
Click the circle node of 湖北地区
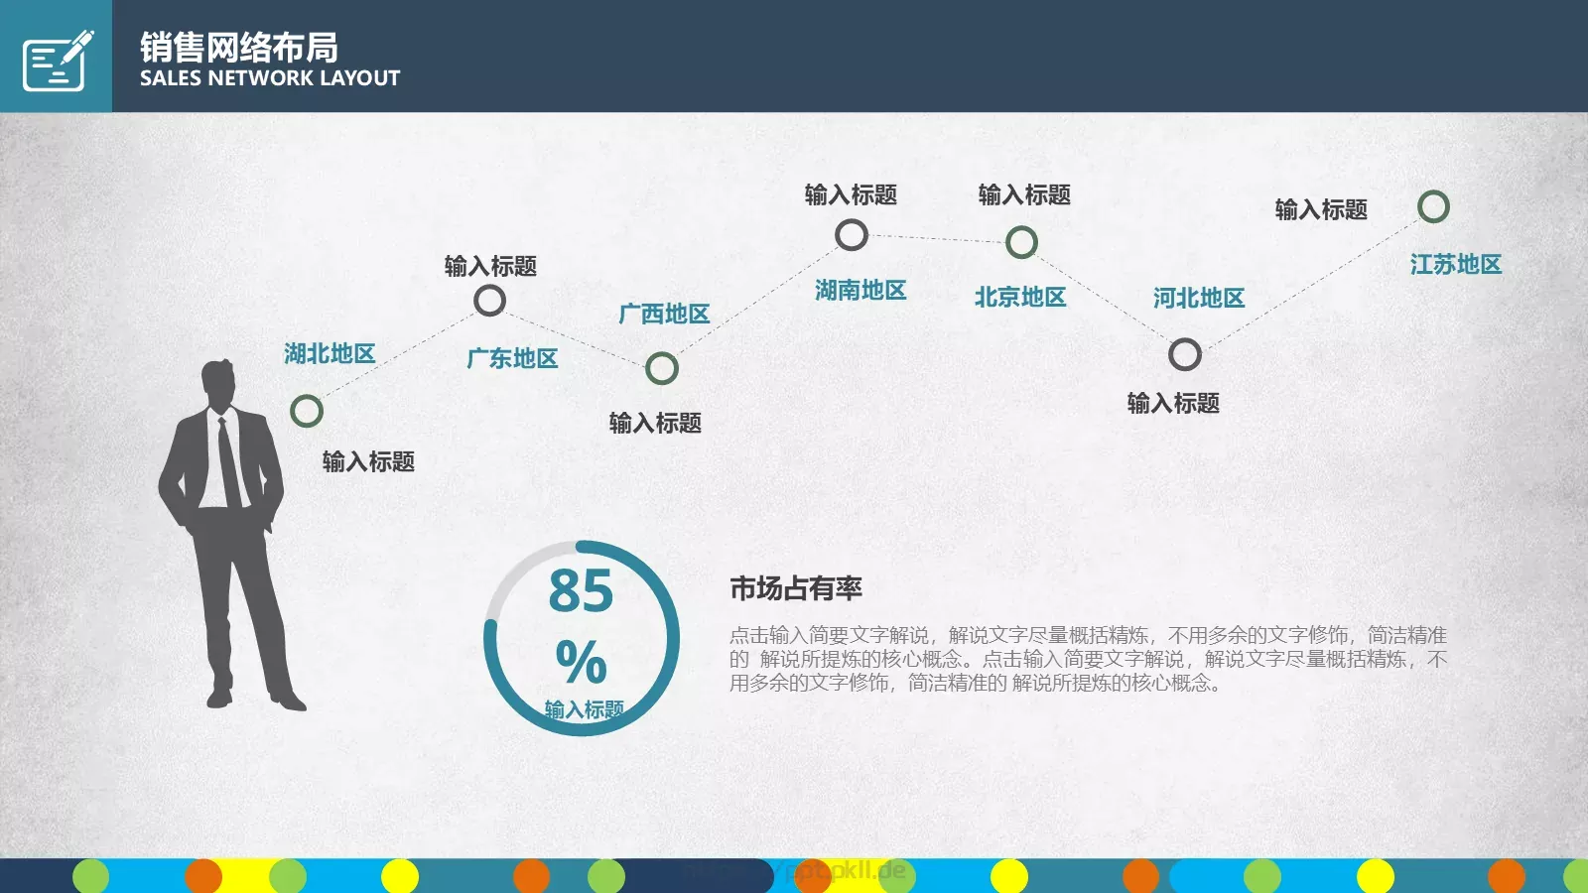307,411
